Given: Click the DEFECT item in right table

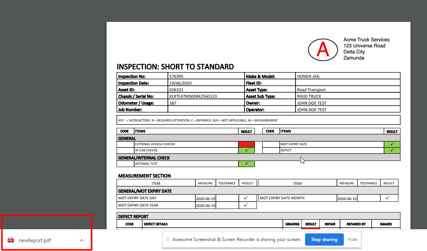Looking at the screenshot, I should pyautogui.click(x=286, y=150).
